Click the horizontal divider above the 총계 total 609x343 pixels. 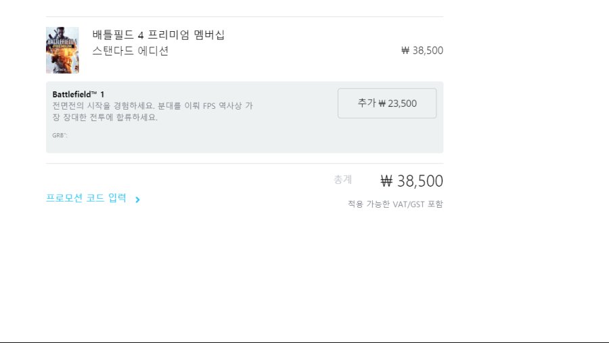coord(244,163)
